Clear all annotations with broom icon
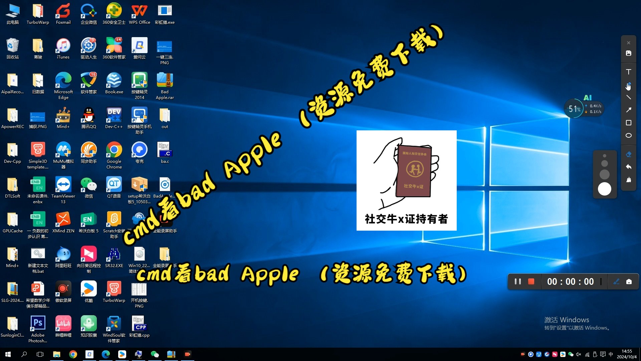641x361 pixels. (x=628, y=180)
